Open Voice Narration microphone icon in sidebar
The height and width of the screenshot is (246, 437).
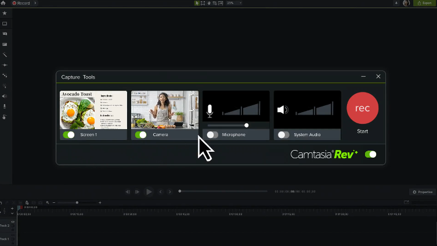5,106
